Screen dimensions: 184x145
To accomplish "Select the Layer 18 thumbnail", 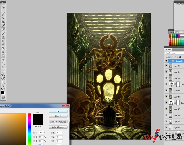I will pos(170,97).
